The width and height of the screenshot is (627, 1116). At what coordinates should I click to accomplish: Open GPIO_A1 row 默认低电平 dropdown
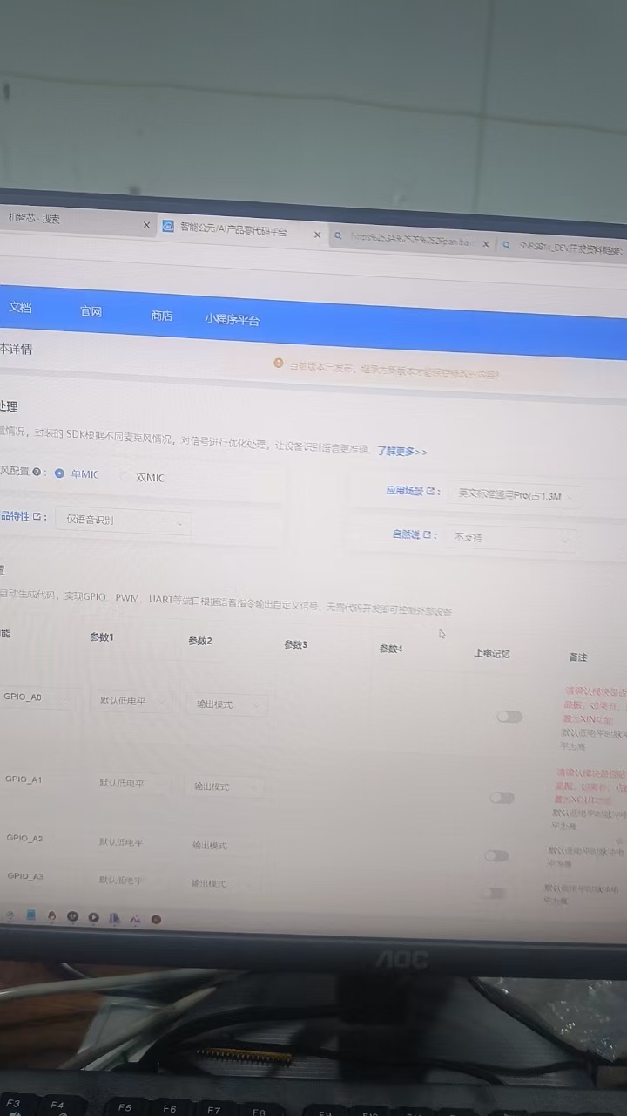point(128,783)
